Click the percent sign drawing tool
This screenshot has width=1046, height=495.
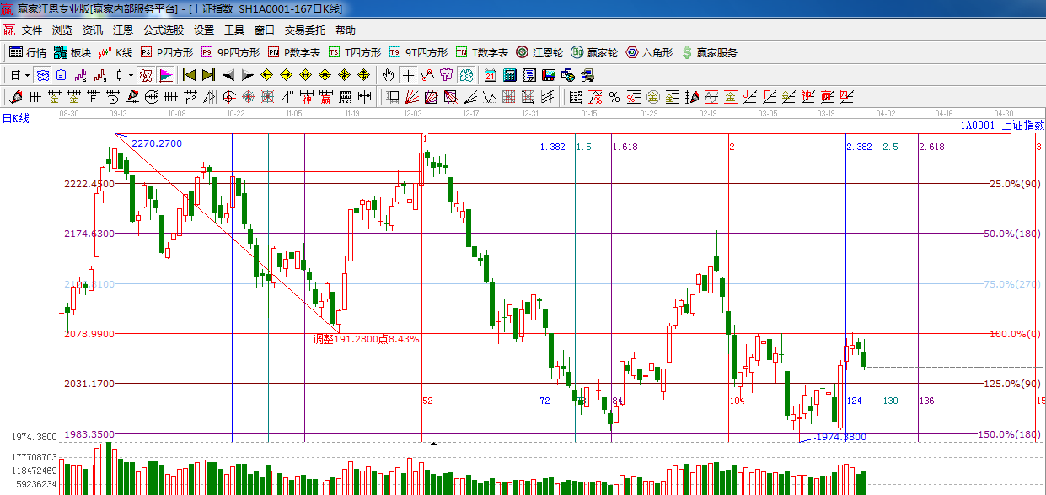click(x=614, y=97)
